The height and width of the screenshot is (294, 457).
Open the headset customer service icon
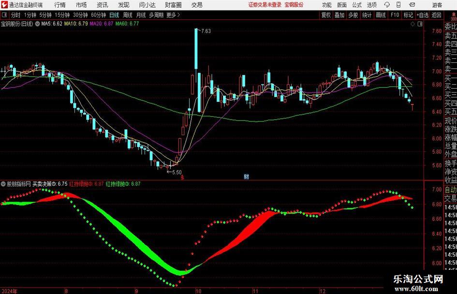(x=387, y=5)
